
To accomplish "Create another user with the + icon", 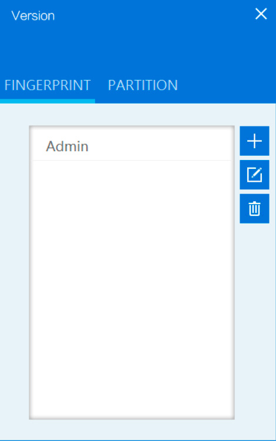I will pyautogui.click(x=254, y=141).
